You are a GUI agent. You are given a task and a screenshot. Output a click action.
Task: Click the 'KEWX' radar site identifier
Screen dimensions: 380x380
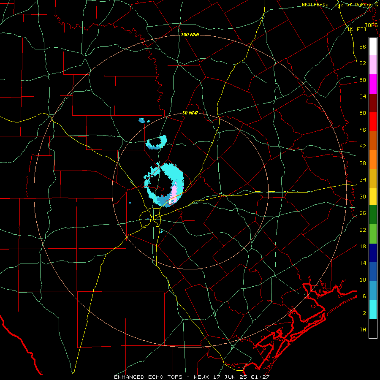click(202, 377)
